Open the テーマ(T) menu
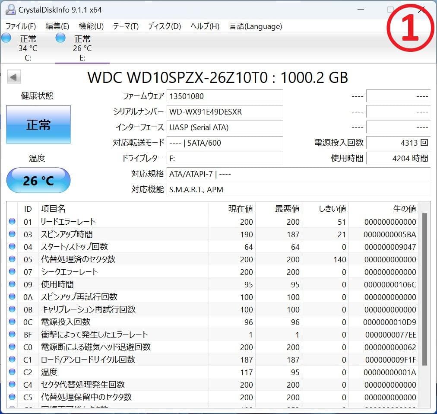Image resolution: width=437 pixels, height=414 pixels. [125, 26]
